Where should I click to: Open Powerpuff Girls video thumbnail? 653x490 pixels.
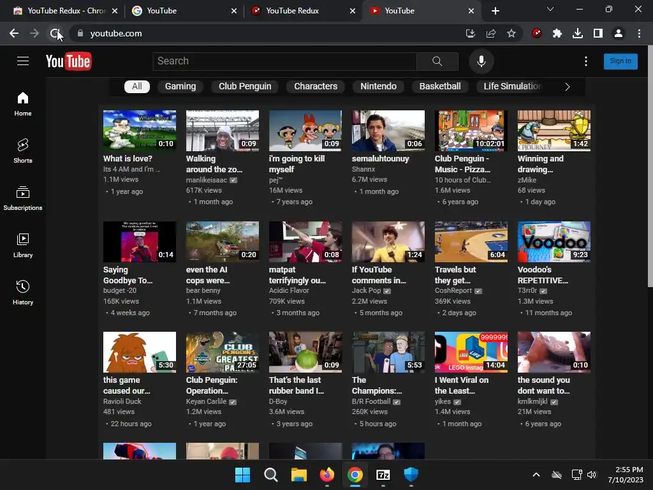tap(305, 130)
